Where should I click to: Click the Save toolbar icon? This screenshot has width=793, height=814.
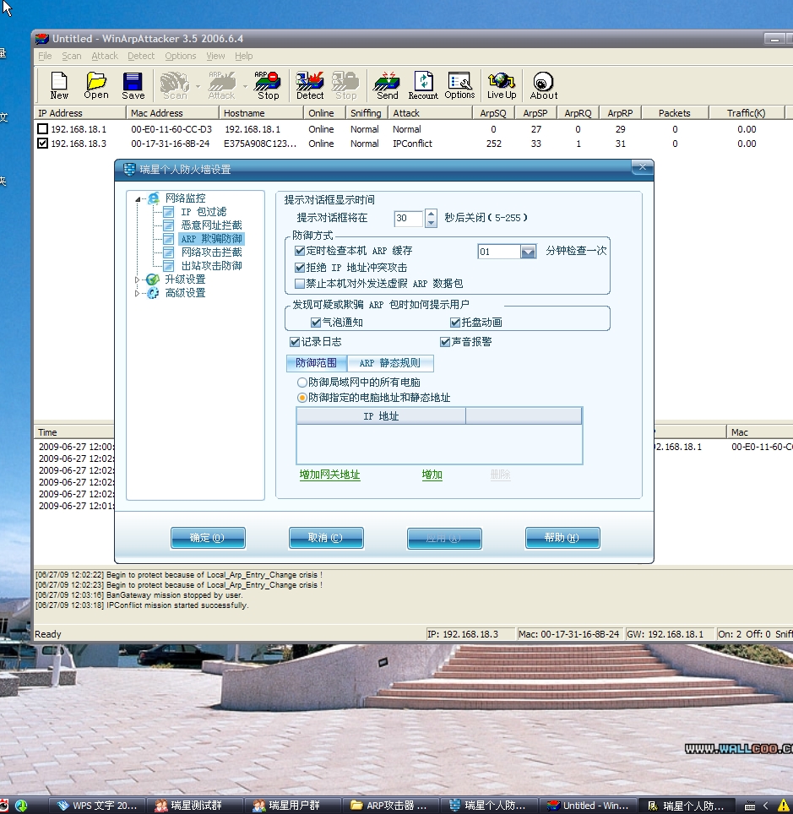coord(133,84)
